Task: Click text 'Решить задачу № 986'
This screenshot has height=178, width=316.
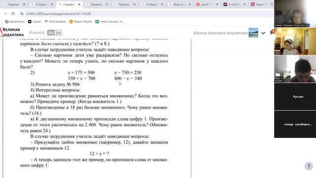Action: [x=58, y=84]
